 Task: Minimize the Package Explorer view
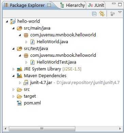click(114, 4)
